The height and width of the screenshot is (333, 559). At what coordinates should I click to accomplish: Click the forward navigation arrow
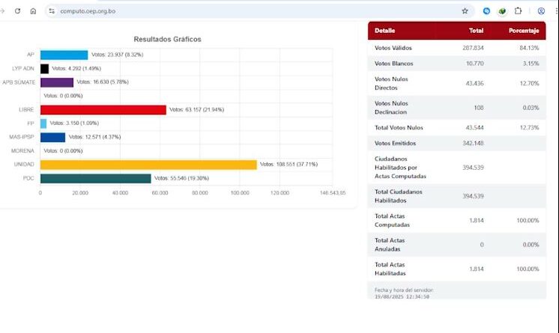tap(2, 11)
